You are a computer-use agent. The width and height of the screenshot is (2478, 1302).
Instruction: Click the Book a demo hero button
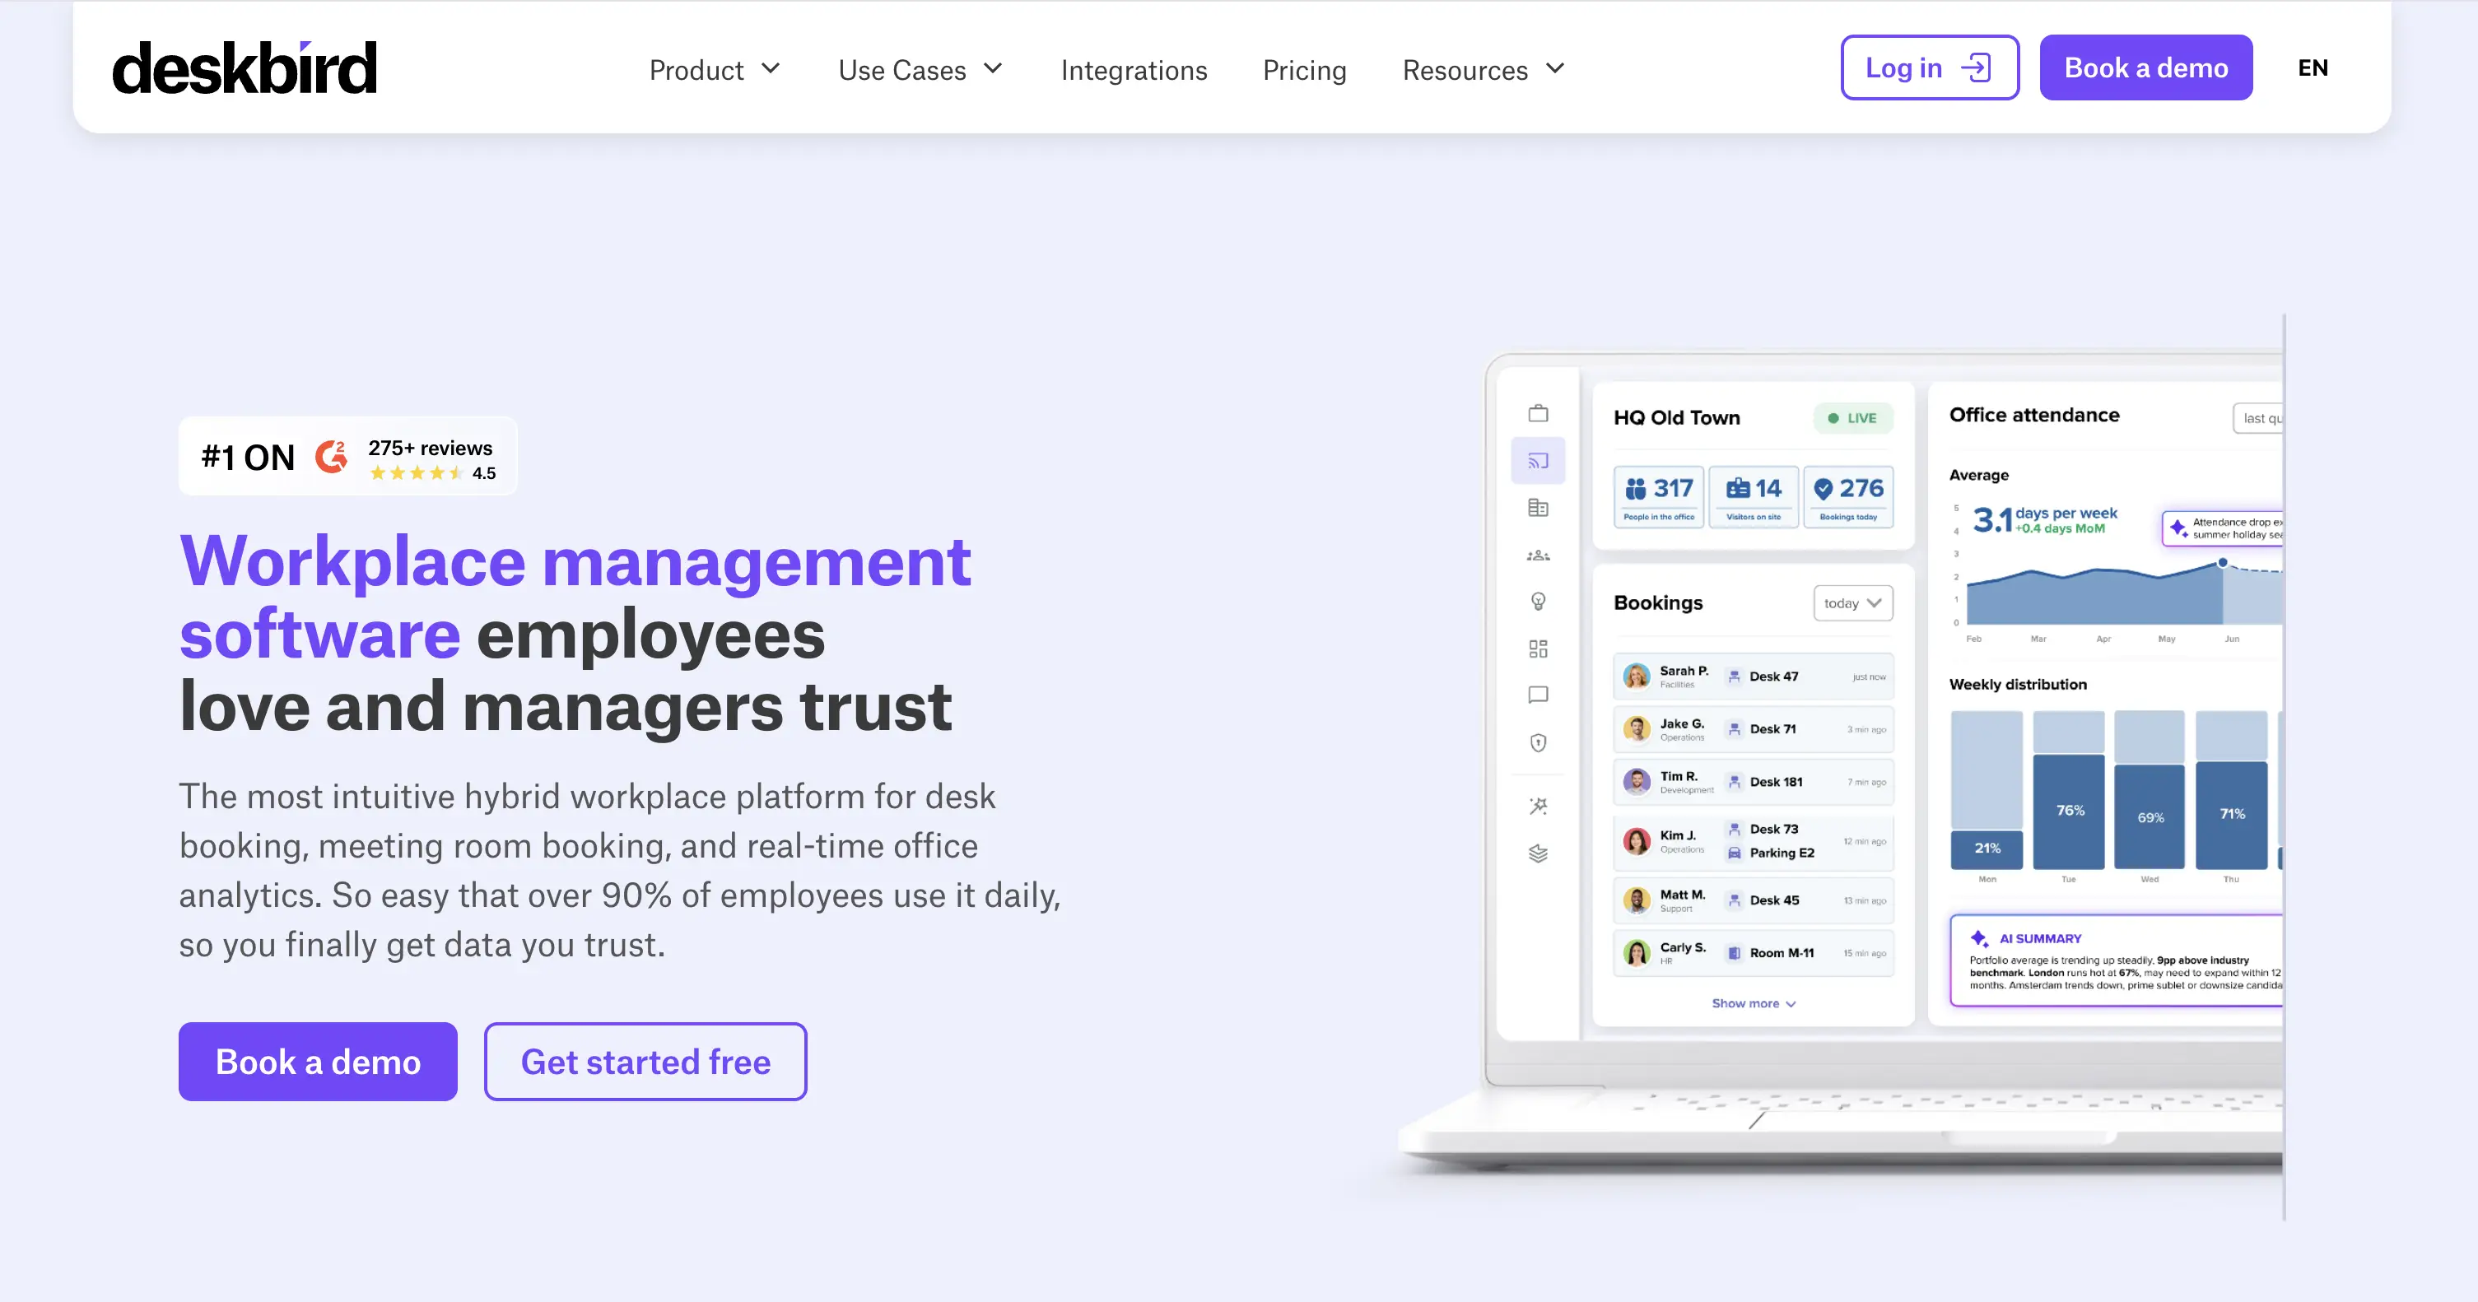click(x=318, y=1062)
